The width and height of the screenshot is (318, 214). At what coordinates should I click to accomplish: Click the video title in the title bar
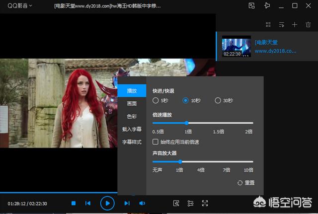(x=107, y=6)
